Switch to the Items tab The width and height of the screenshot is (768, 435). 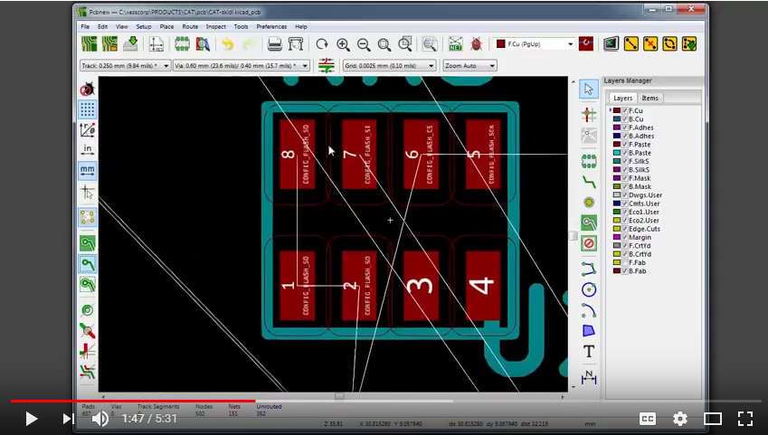pyautogui.click(x=650, y=98)
